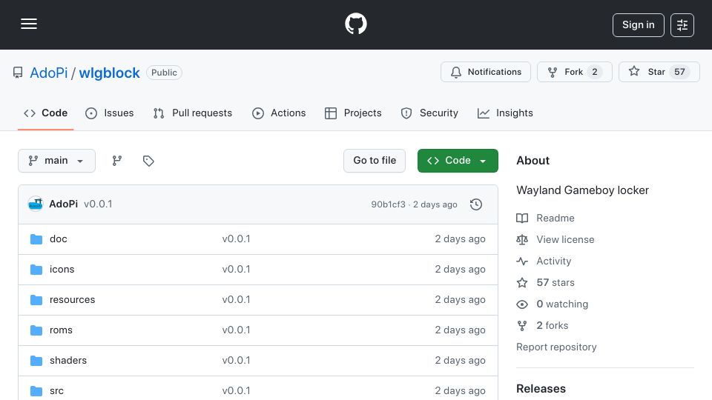The image size is (712, 400).
Task: Open the 2 forks link
Action: (x=542, y=326)
